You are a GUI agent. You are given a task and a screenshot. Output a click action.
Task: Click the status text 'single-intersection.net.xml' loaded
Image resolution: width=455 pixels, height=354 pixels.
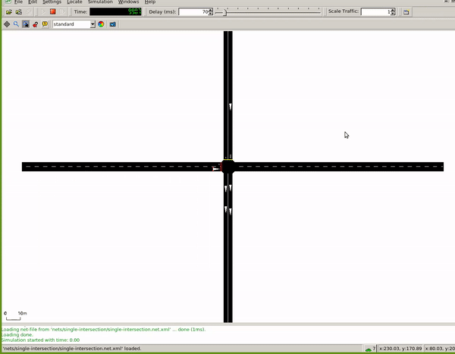(72, 348)
